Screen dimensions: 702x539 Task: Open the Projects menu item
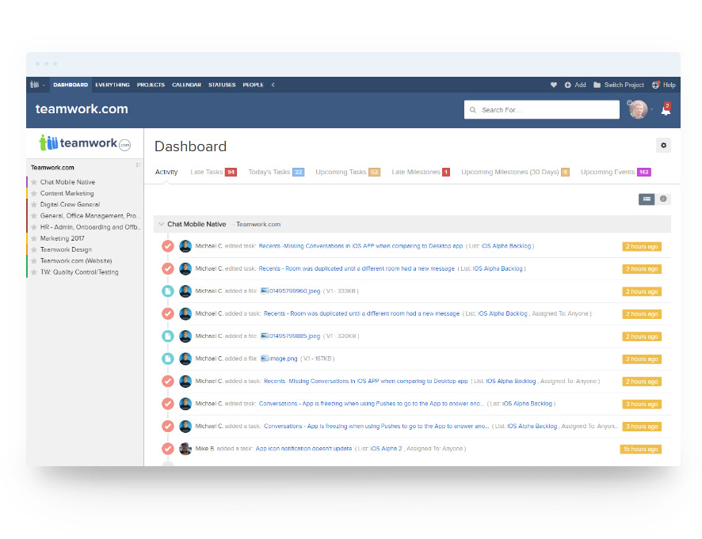pyautogui.click(x=151, y=85)
